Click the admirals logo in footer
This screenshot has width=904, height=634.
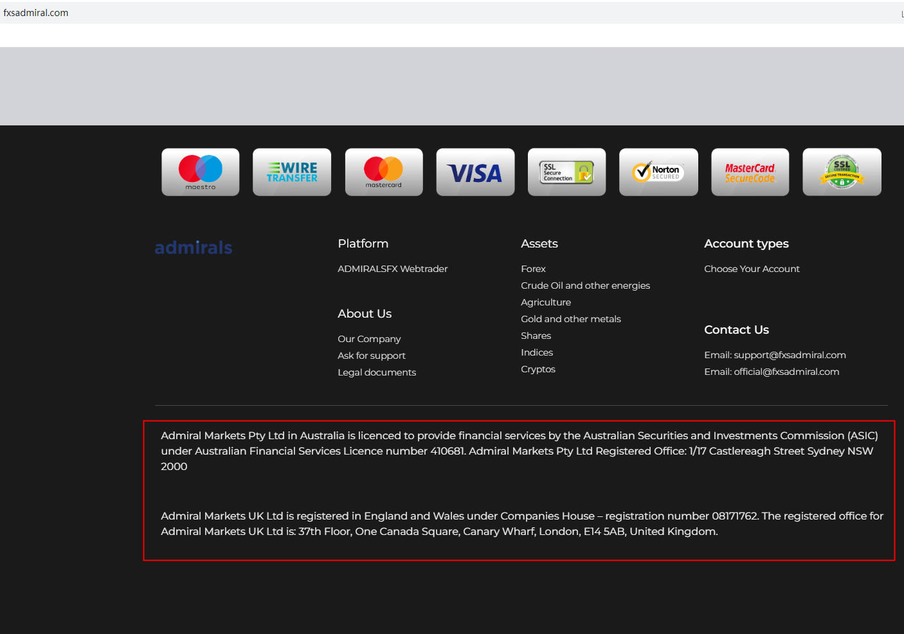point(194,248)
